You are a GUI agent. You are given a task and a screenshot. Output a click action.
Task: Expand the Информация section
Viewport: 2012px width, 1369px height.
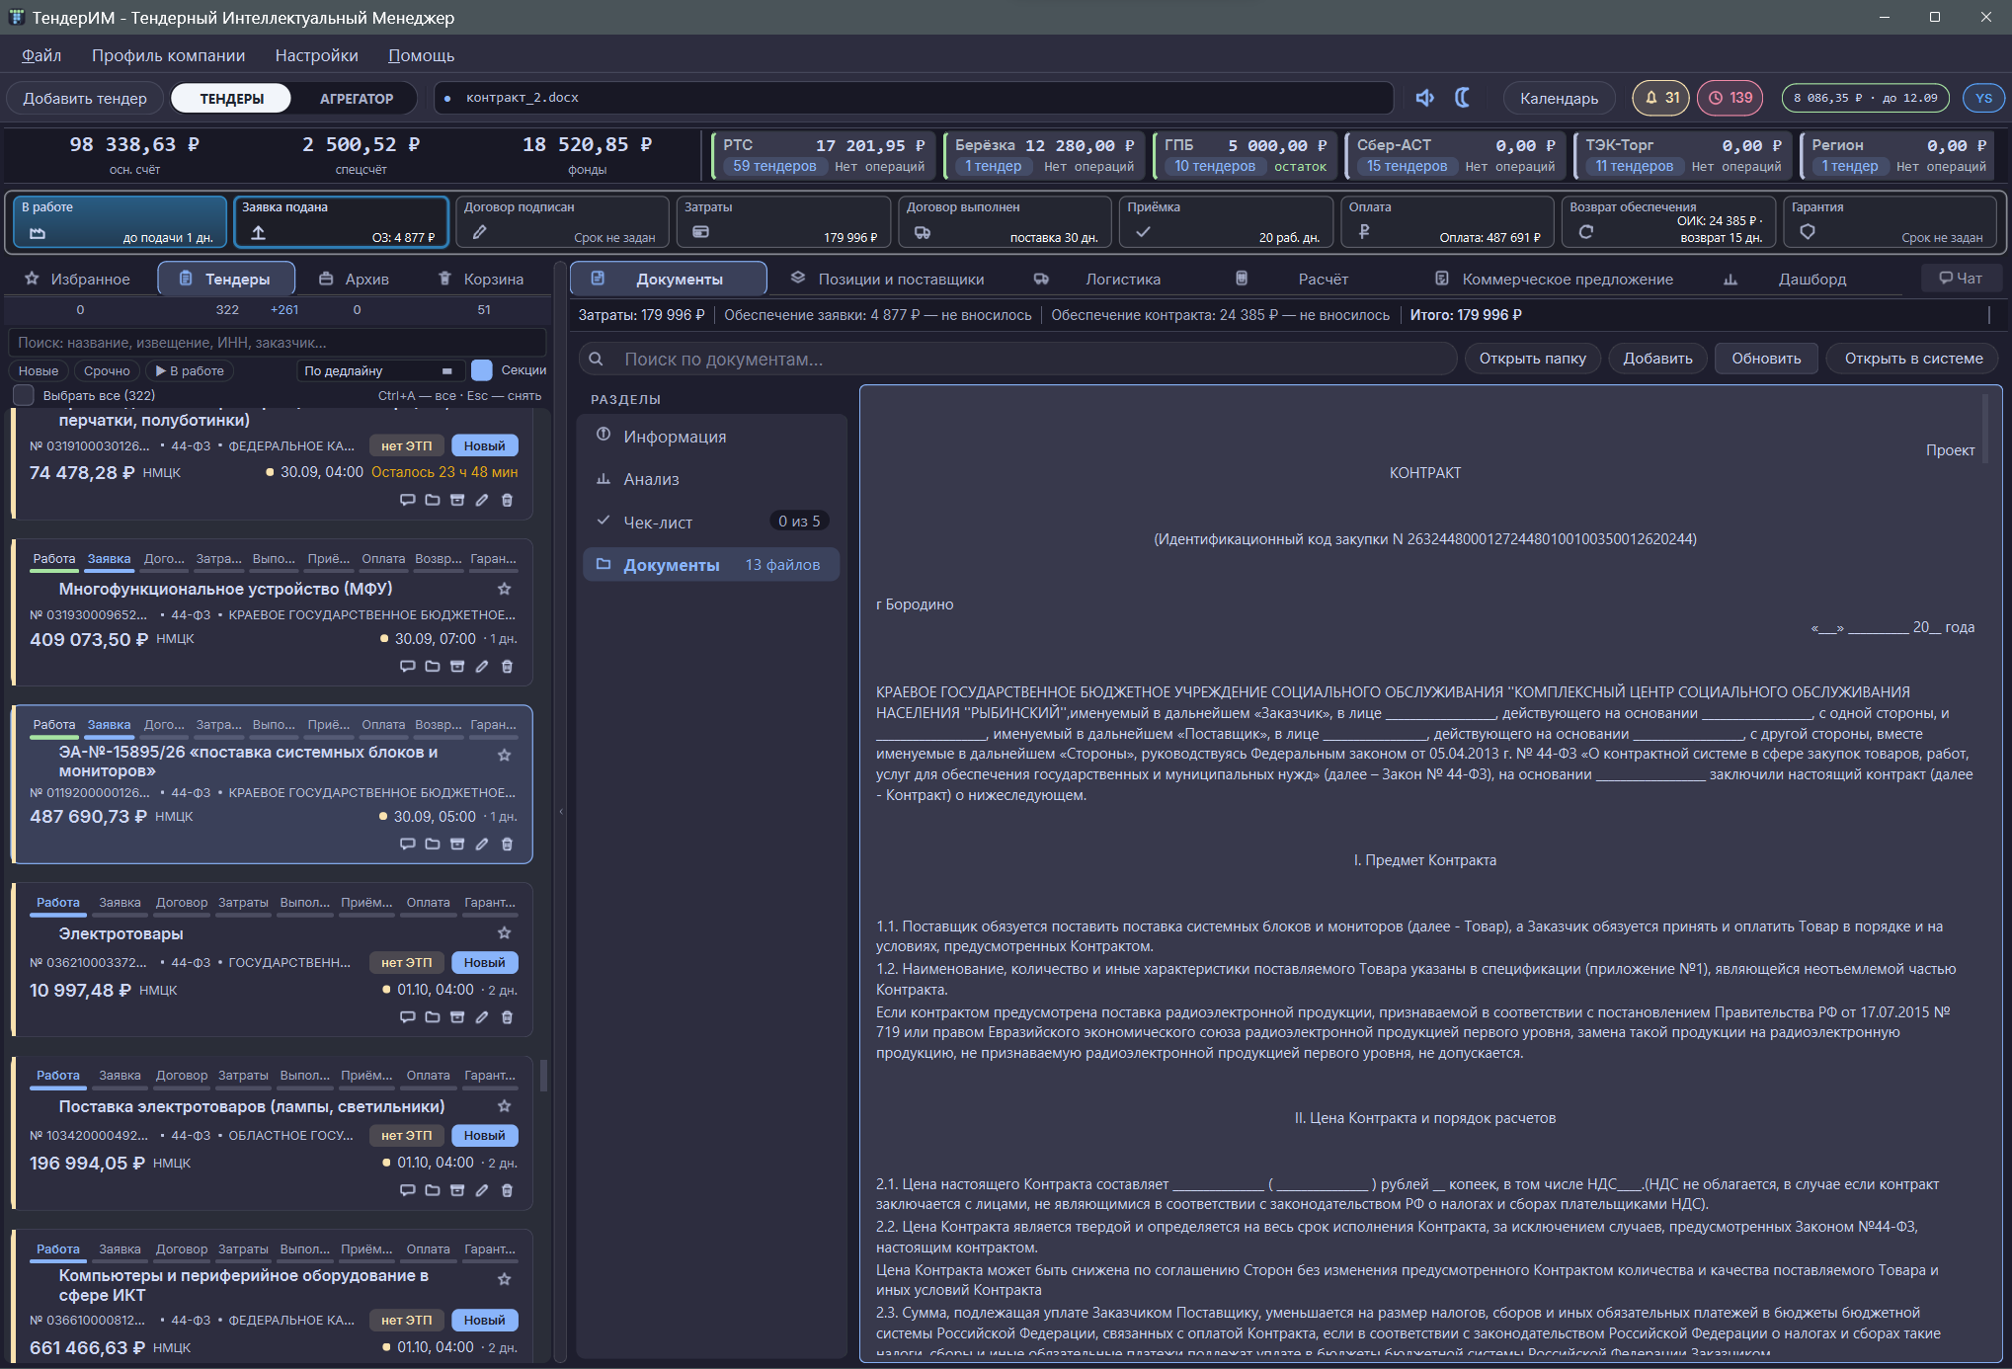711,436
